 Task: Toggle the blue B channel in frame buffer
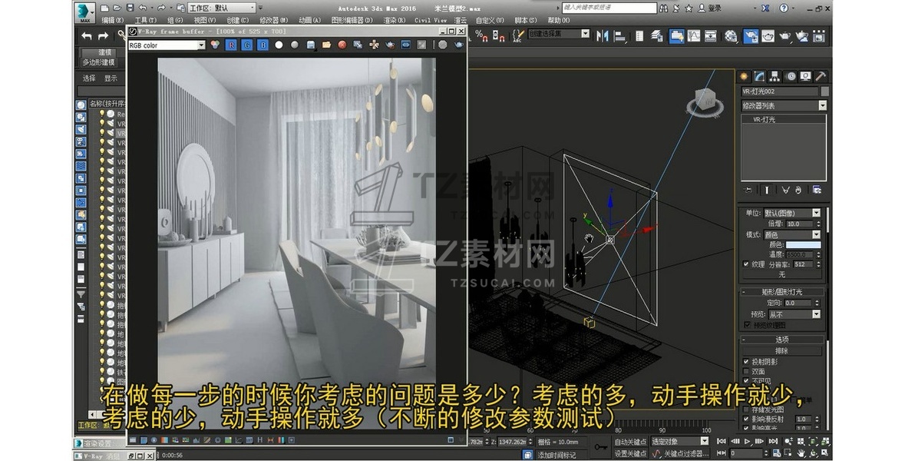[263, 45]
